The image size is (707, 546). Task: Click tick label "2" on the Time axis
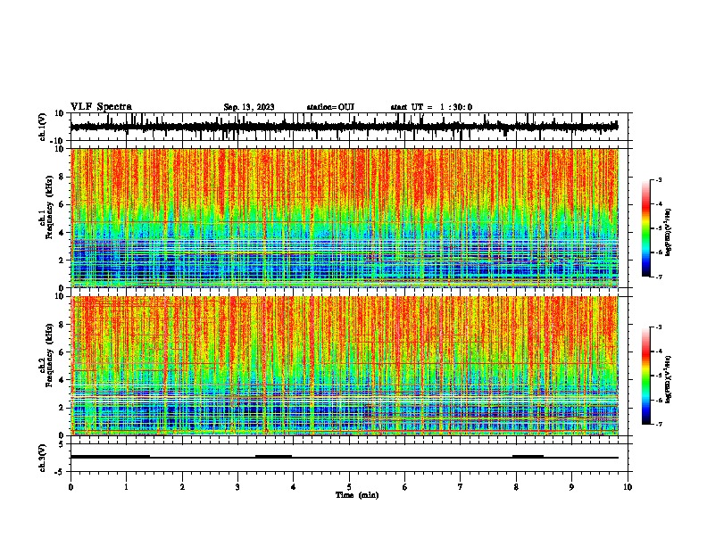coord(182,487)
